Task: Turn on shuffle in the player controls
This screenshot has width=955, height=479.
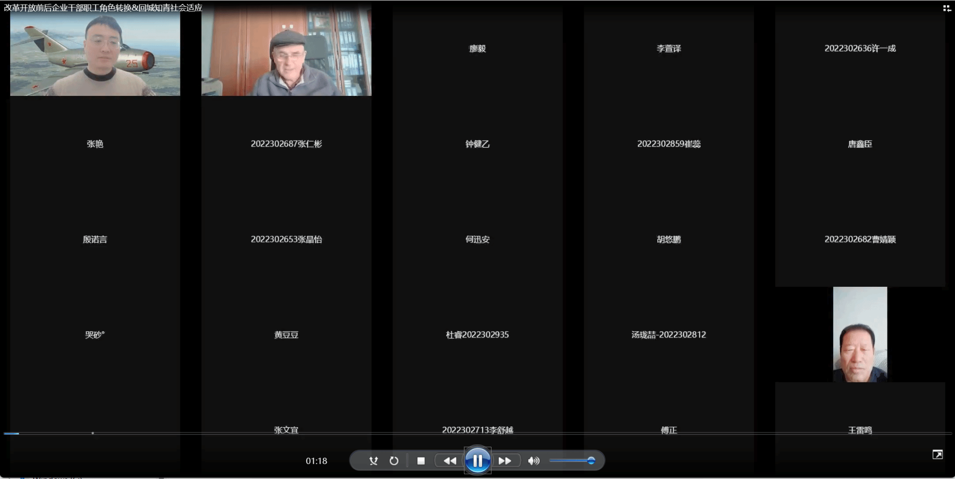Action: tap(373, 461)
